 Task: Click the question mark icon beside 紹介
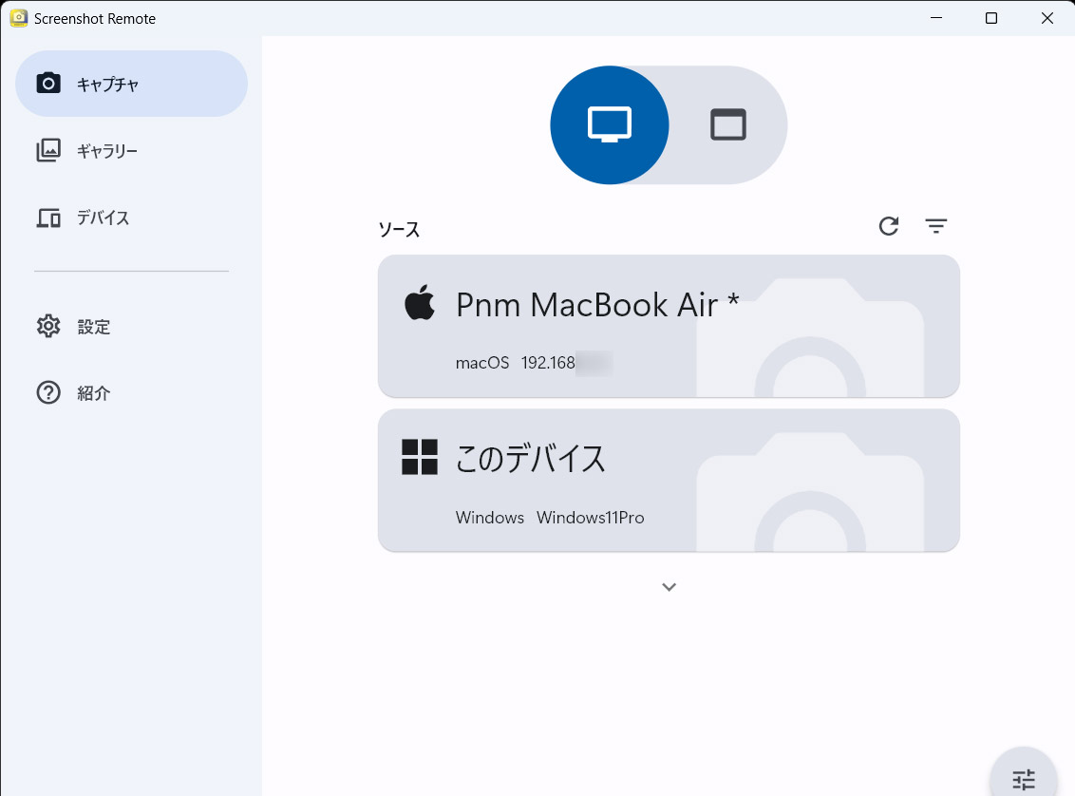click(x=48, y=393)
